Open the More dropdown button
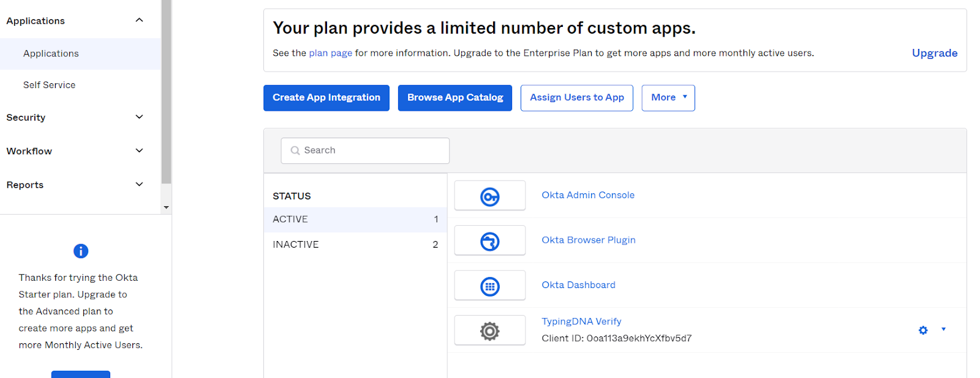 (x=668, y=98)
